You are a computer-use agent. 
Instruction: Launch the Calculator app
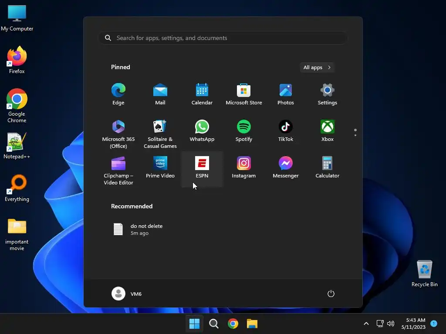click(328, 167)
